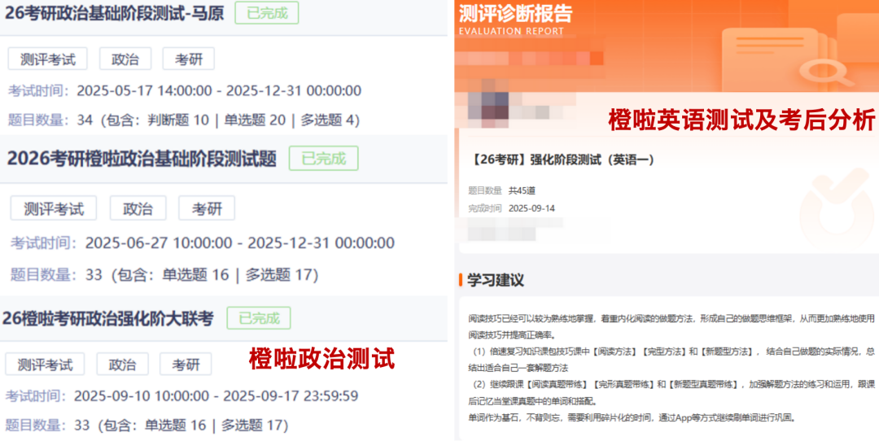The height and width of the screenshot is (441, 879).
Task: Click 已完成 badge beside 2026考研橙啦政治基础阶段测试题
Action: point(323,159)
